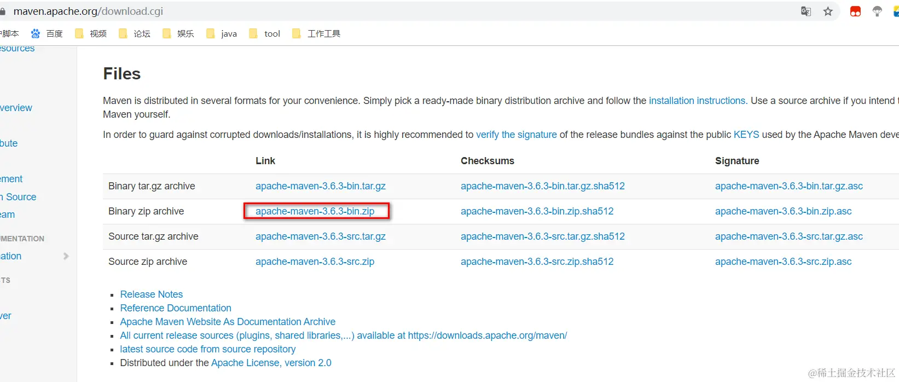Open apache-maven-3.6.3-bin.tar.gz.sha512 checksum
Image resolution: width=899 pixels, height=382 pixels.
[543, 186]
